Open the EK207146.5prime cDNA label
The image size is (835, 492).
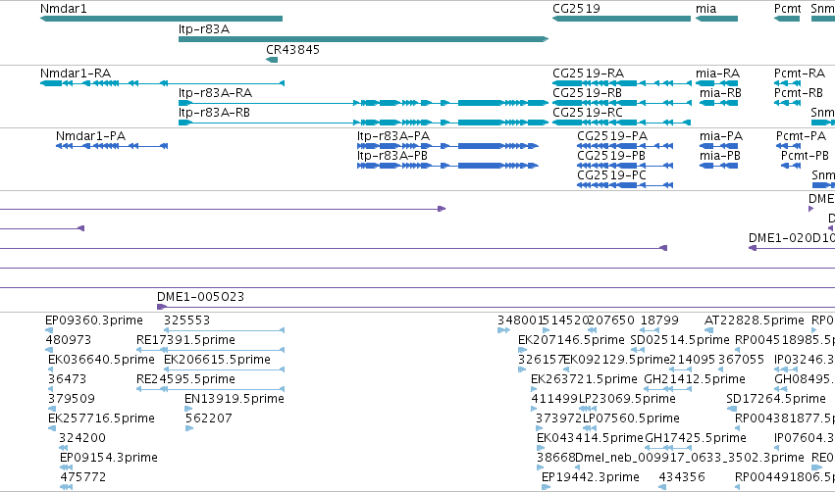click(x=571, y=339)
